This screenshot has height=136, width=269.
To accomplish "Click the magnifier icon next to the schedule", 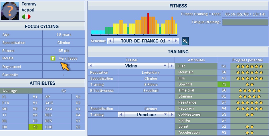I will [x=185, y=41].
